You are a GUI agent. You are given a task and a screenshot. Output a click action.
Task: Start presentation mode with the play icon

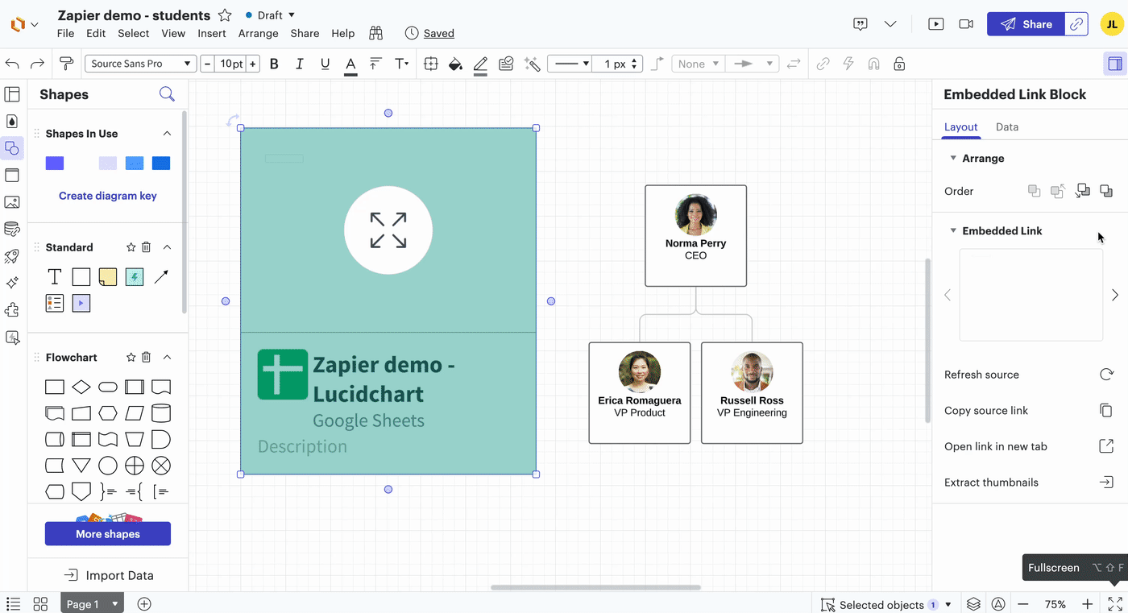(x=936, y=24)
